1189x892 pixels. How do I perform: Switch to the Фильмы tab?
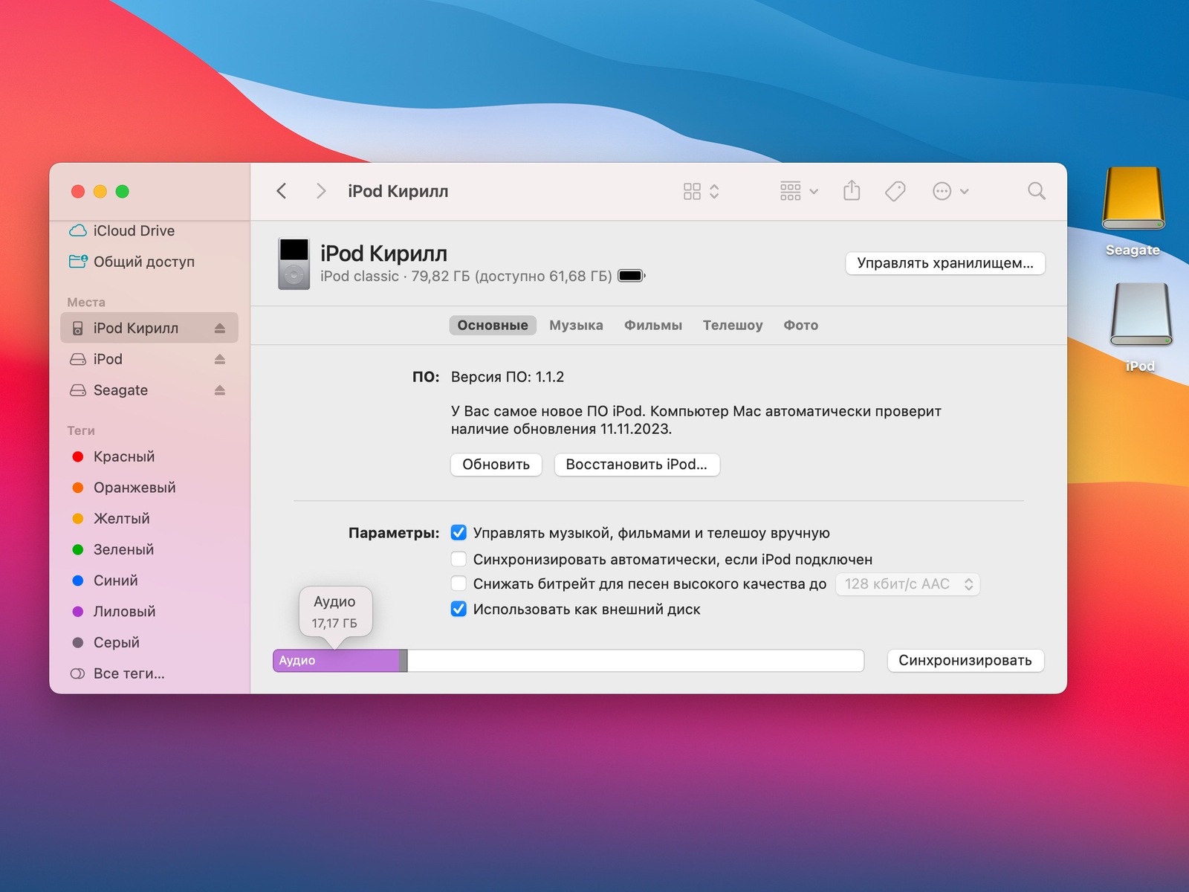click(653, 325)
